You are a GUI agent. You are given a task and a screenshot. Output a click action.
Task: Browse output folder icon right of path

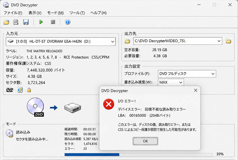coord(228,41)
